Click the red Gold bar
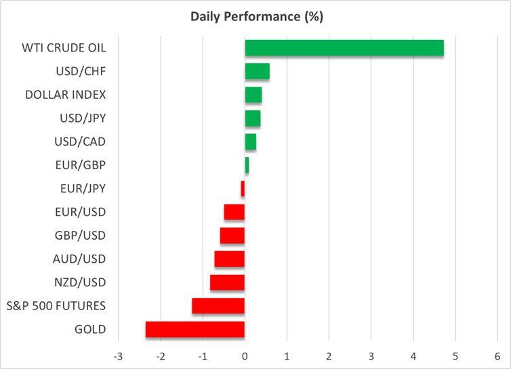Image resolution: width=511 pixels, height=369 pixels. pyautogui.click(x=195, y=330)
